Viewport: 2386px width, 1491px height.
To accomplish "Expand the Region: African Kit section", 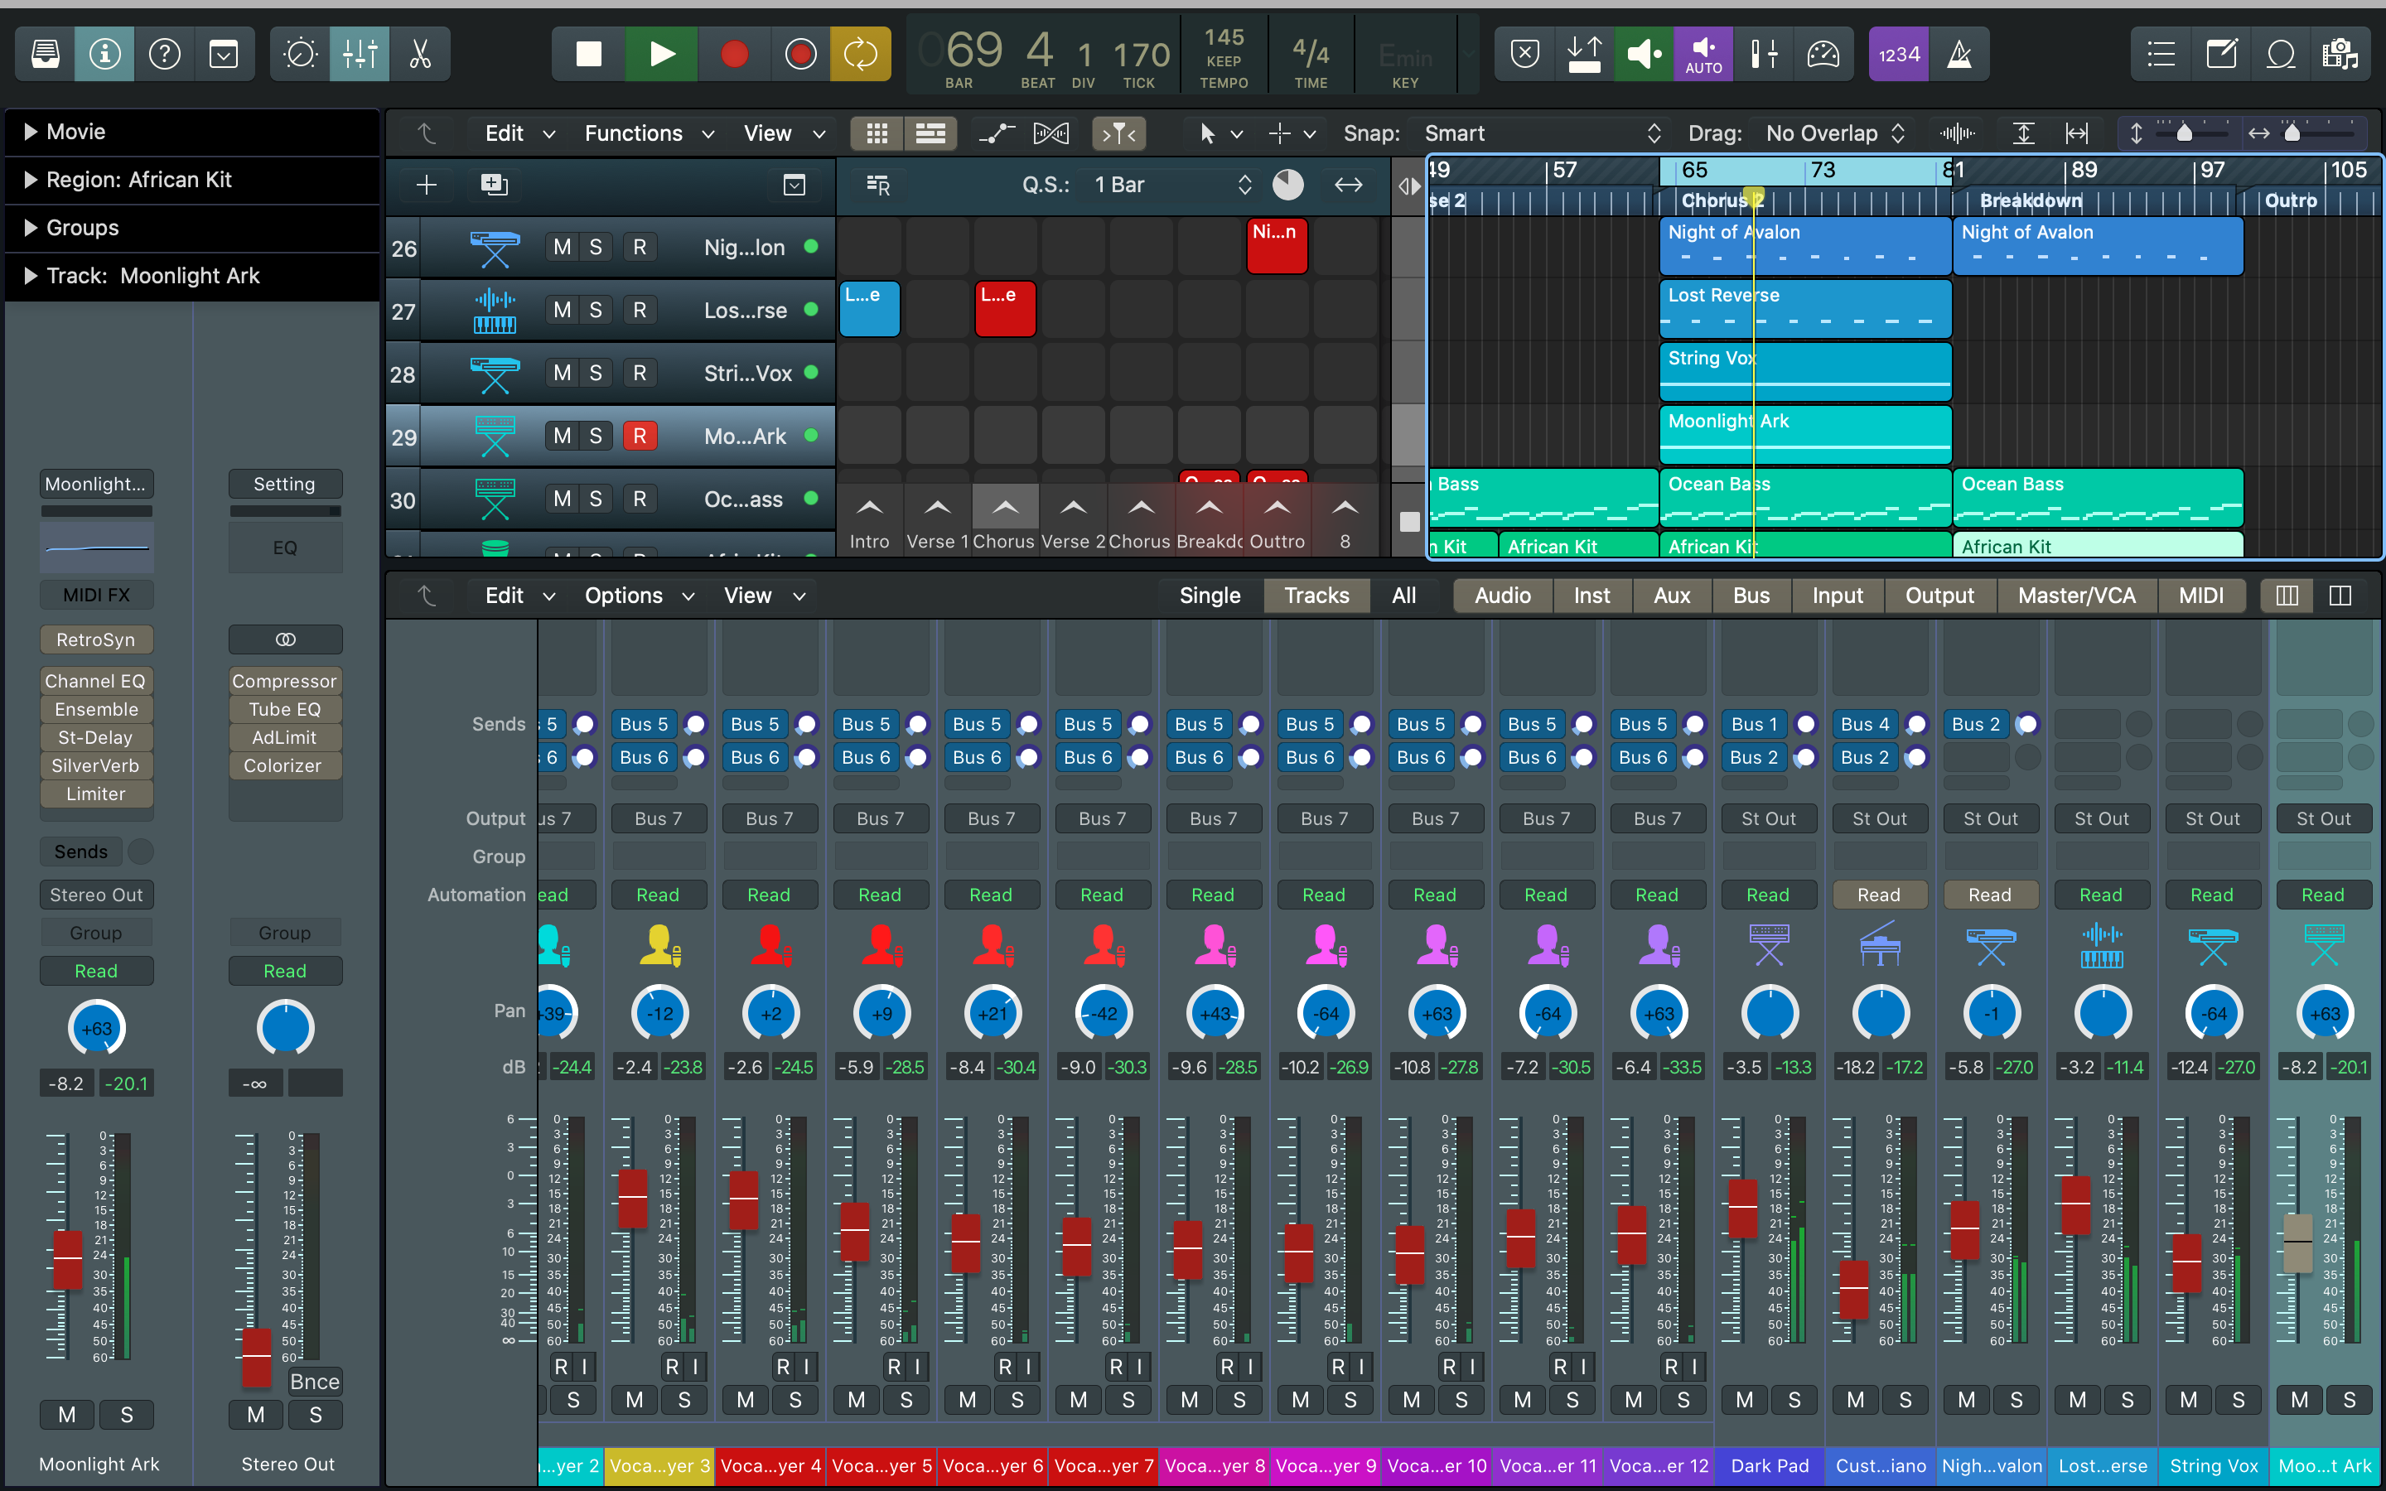I will pos(31,180).
